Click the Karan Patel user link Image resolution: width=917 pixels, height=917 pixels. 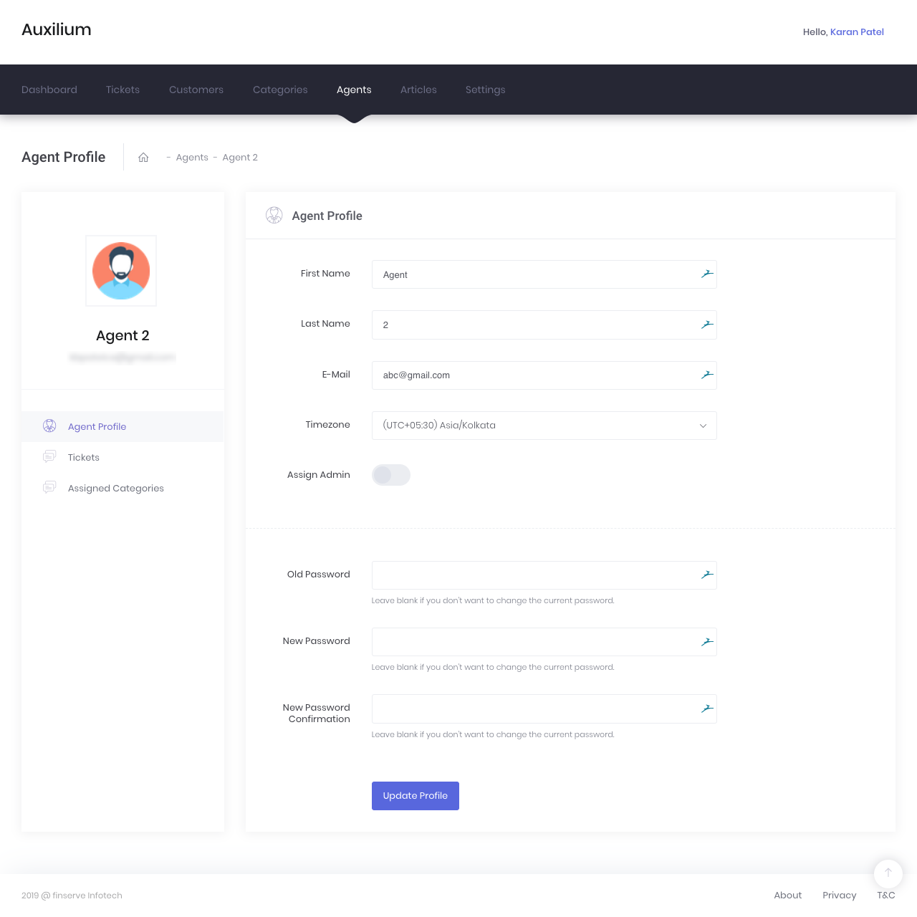point(857,32)
